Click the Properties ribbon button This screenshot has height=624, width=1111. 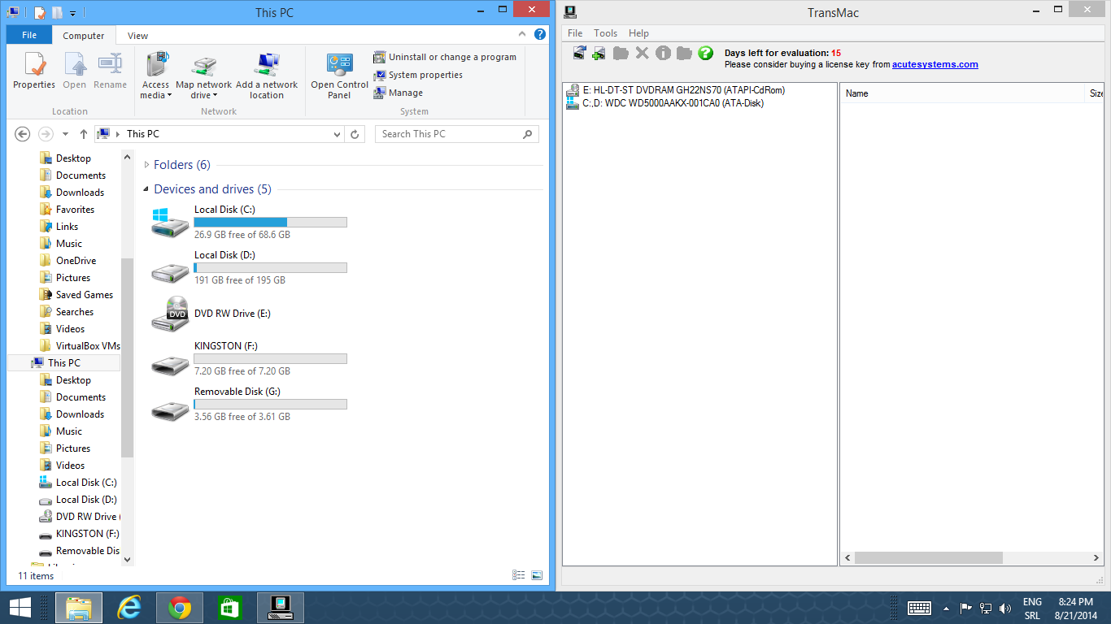coord(34,71)
